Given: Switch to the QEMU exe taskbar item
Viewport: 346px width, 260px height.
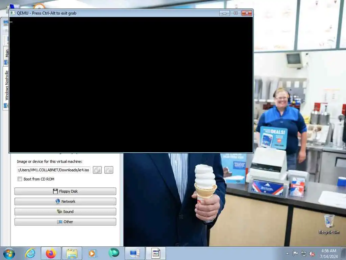Looking at the screenshot, I should [155, 253].
